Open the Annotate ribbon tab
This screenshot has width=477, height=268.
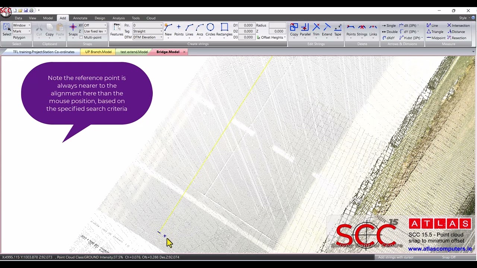80,18
